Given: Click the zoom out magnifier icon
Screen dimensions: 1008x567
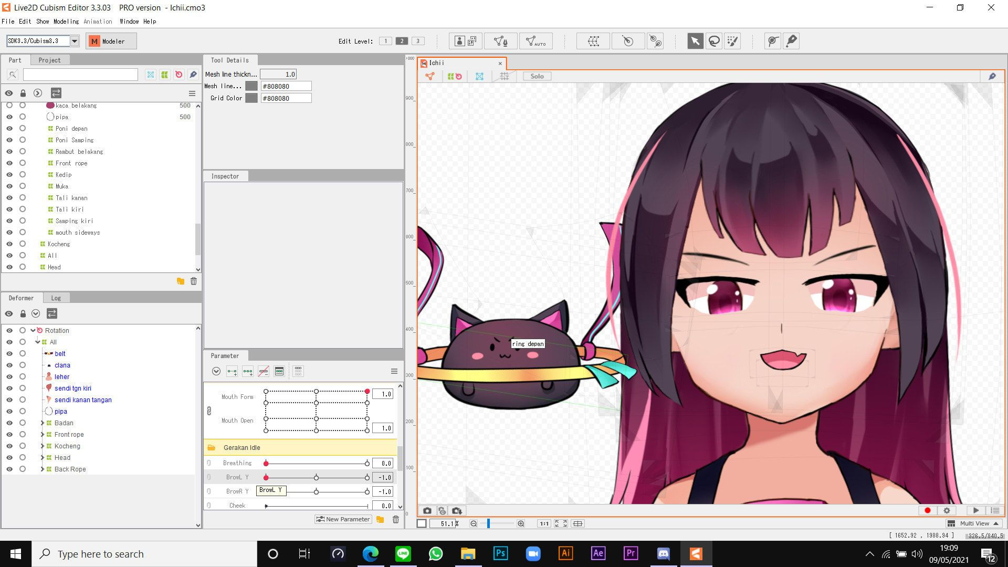Looking at the screenshot, I should 474,523.
